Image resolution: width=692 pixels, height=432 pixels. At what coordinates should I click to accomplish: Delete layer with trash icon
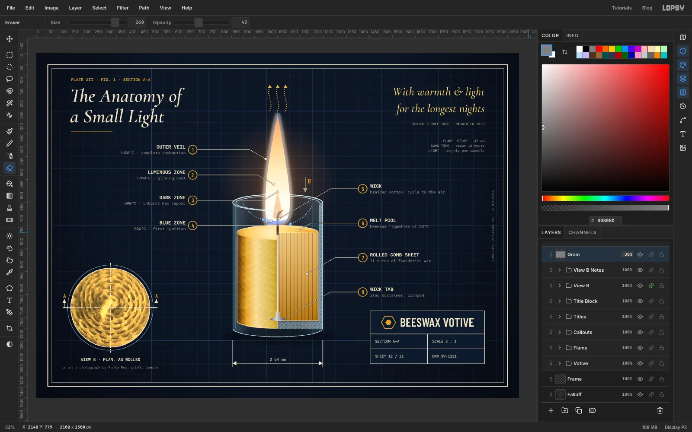[x=660, y=410]
